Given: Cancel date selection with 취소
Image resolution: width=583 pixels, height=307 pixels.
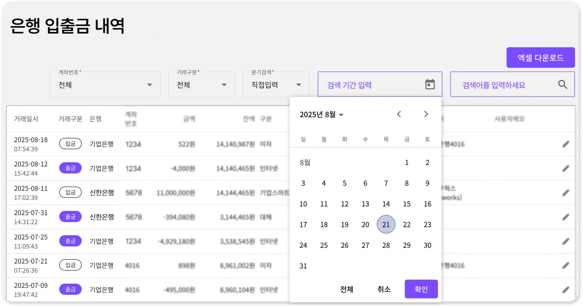Looking at the screenshot, I should pos(384,289).
